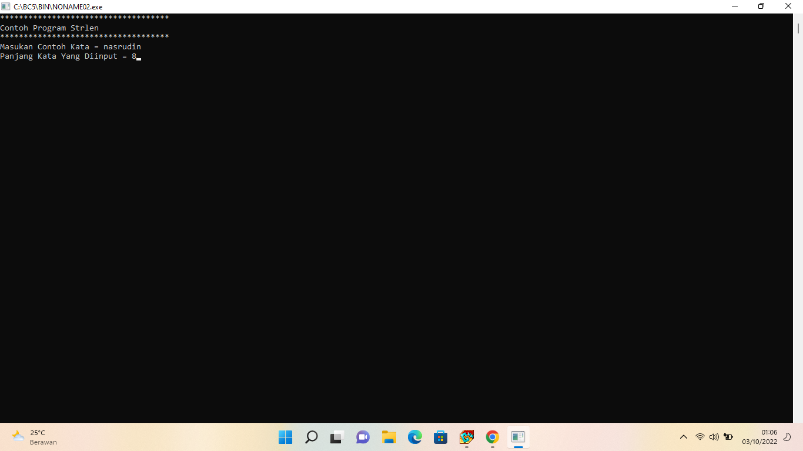
Task: Open Wi-Fi network settings icon
Action: pyautogui.click(x=700, y=437)
